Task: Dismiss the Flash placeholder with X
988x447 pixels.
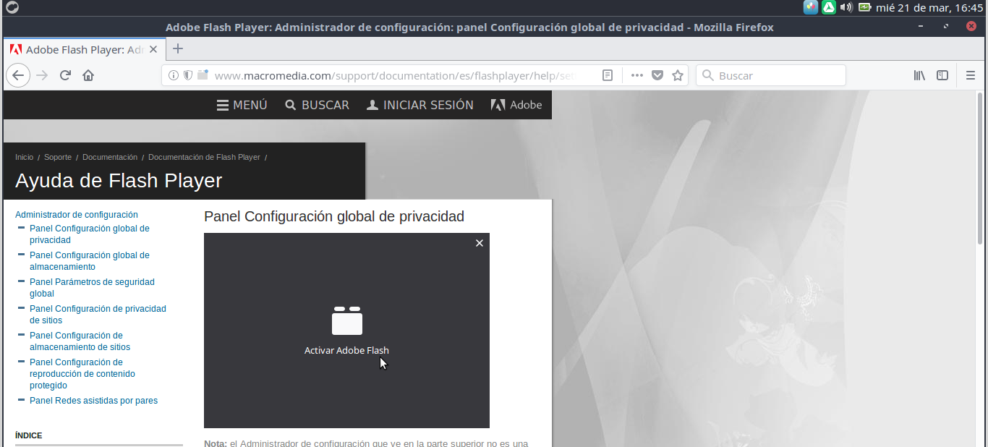Action: [479, 243]
